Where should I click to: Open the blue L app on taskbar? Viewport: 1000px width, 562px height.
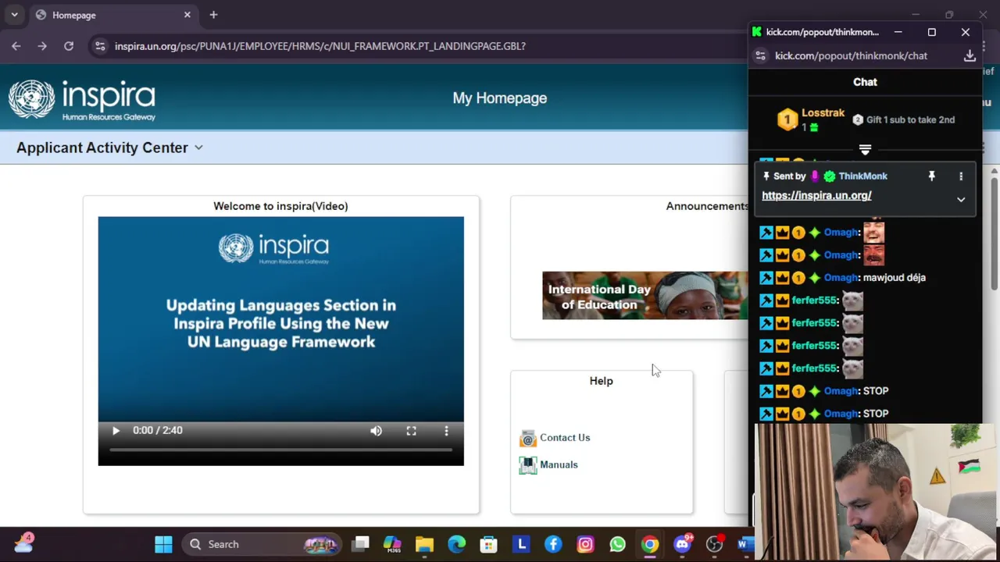click(x=521, y=544)
